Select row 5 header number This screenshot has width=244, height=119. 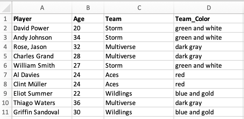[6, 56]
